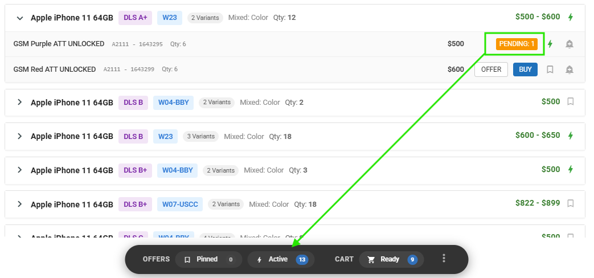The image size is (594, 278).
Task: Open the PENDING: 1 offer badge
Action: pos(517,44)
